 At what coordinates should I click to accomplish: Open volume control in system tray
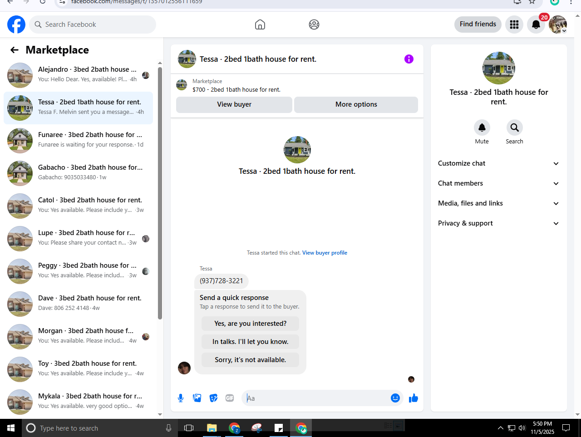pos(522,428)
